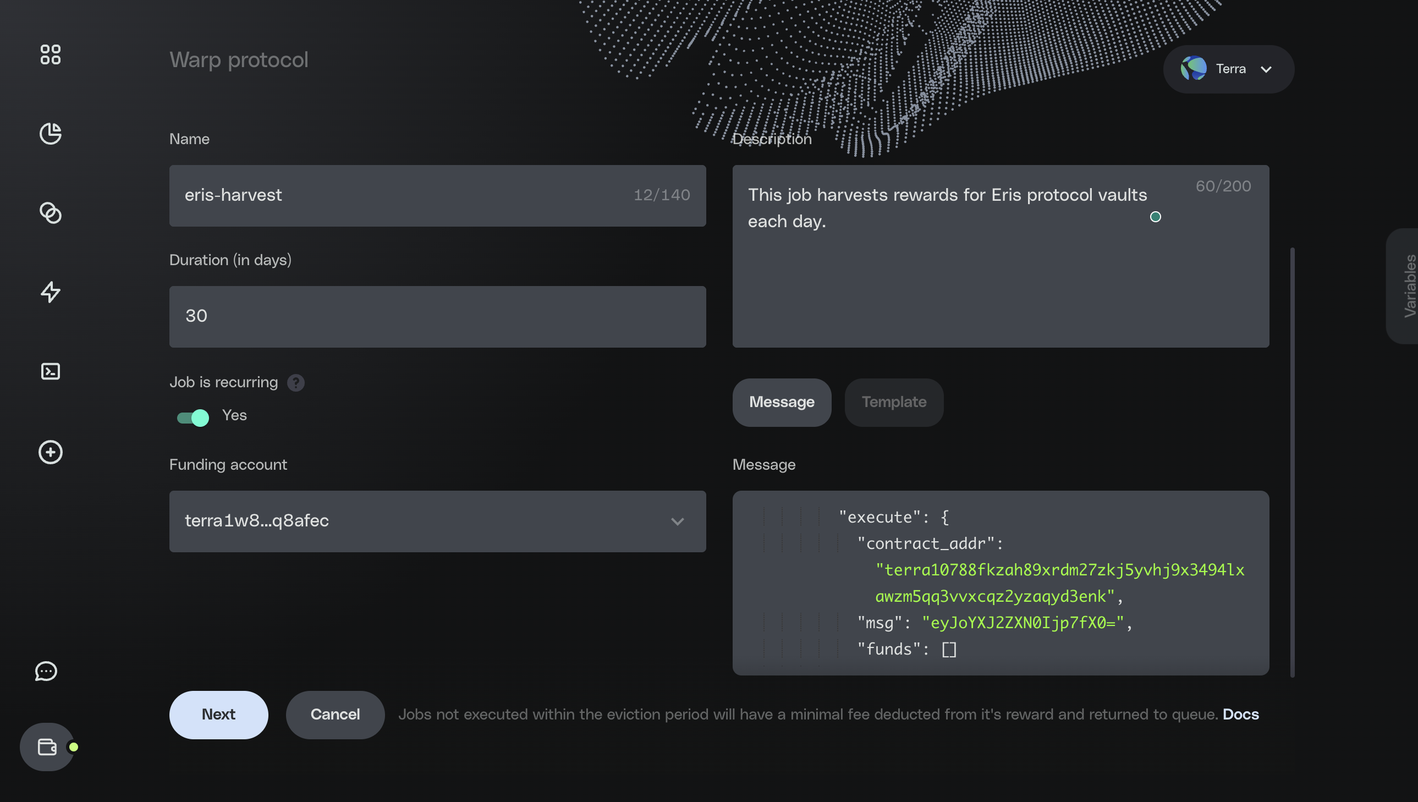Click the pie chart analytics sidebar icon
Screen dimensions: 1418x802
[50, 134]
